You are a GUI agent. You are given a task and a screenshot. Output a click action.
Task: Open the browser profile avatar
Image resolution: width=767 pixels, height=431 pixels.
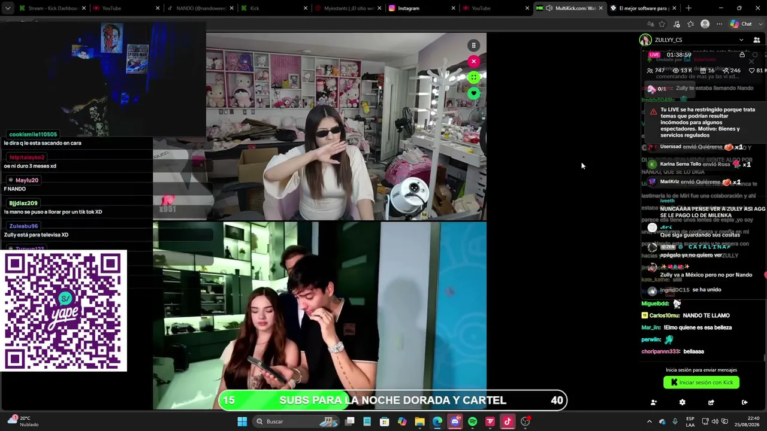pos(705,24)
